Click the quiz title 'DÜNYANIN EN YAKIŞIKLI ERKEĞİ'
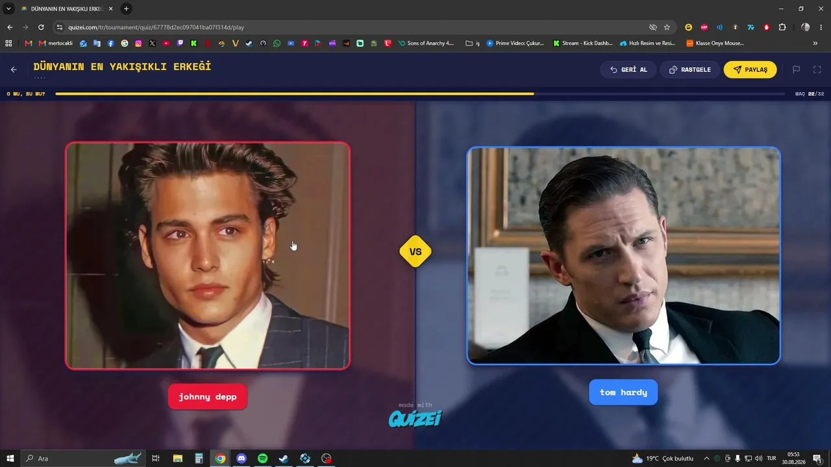The height and width of the screenshot is (467, 831). coord(122,67)
